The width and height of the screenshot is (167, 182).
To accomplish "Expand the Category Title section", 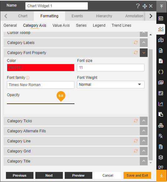I will point(144,161).
